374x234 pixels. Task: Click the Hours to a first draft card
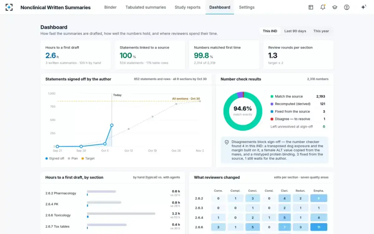click(x=76, y=55)
